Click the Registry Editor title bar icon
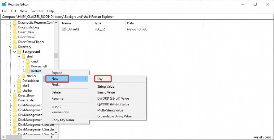This screenshot has height=140, width=274. click(4, 4)
